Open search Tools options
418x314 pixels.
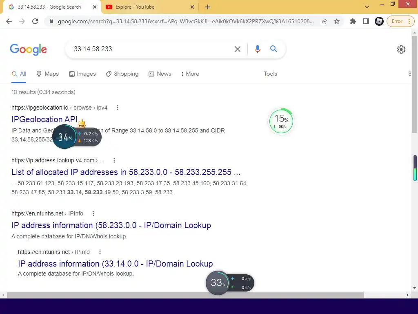pos(270,74)
